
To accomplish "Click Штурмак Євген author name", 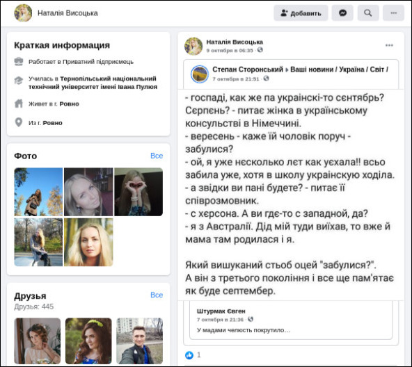I will click(x=221, y=311).
